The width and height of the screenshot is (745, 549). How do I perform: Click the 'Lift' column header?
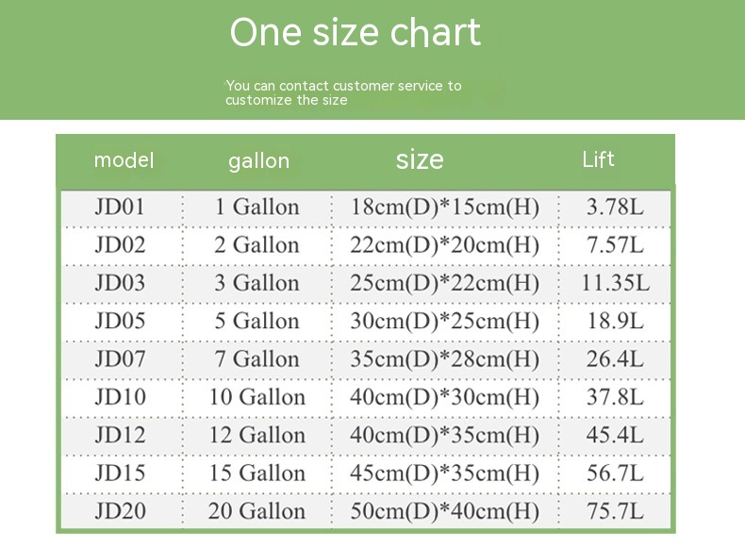(x=598, y=159)
